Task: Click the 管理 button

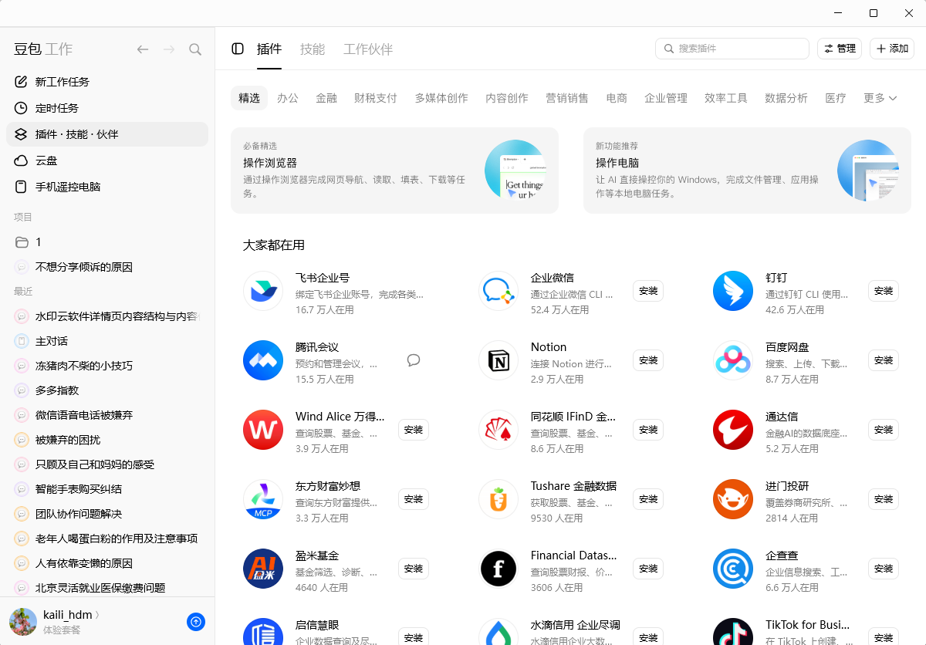Action: tap(840, 49)
